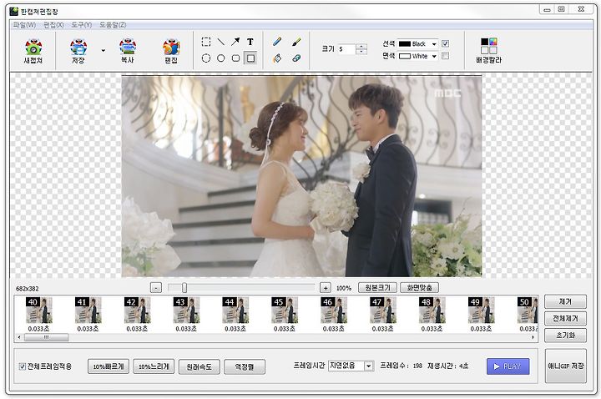The height and width of the screenshot is (399, 601).
Task: Click the frame strip horizontal scrollbar thumb
Action: point(47,337)
